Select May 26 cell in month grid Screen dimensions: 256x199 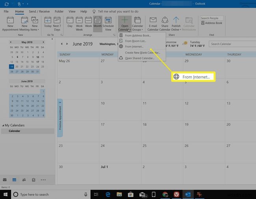[78, 68]
